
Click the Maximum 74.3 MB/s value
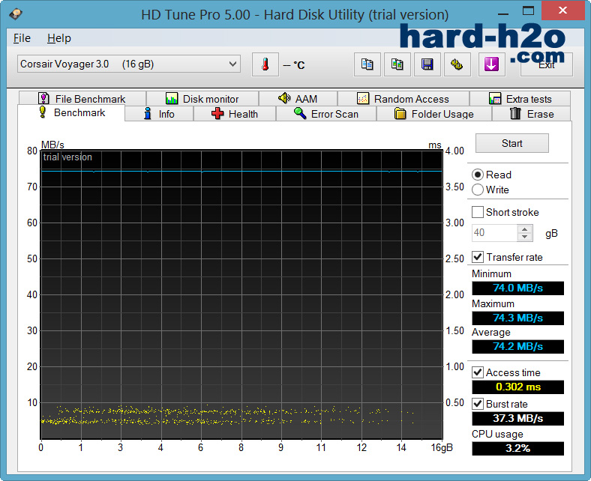518,318
